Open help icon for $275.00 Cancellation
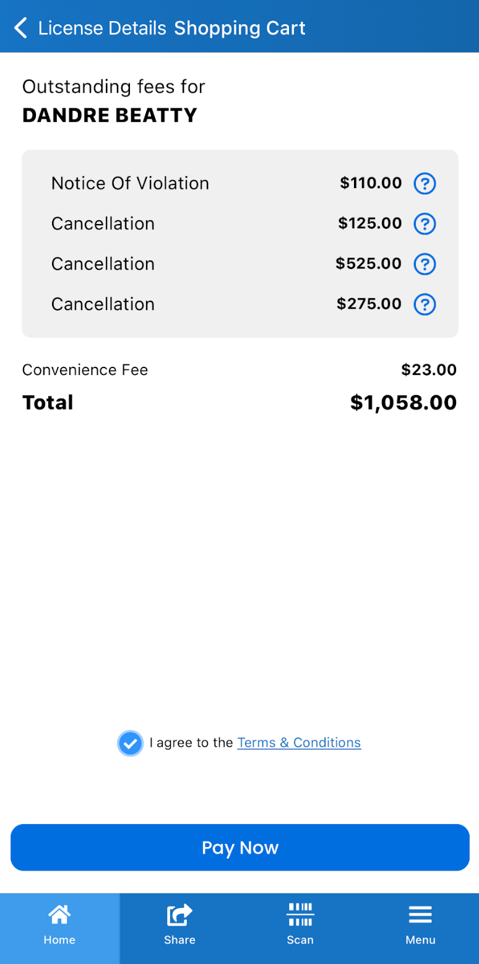The height and width of the screenshot is (964, 479). point(425,304)
